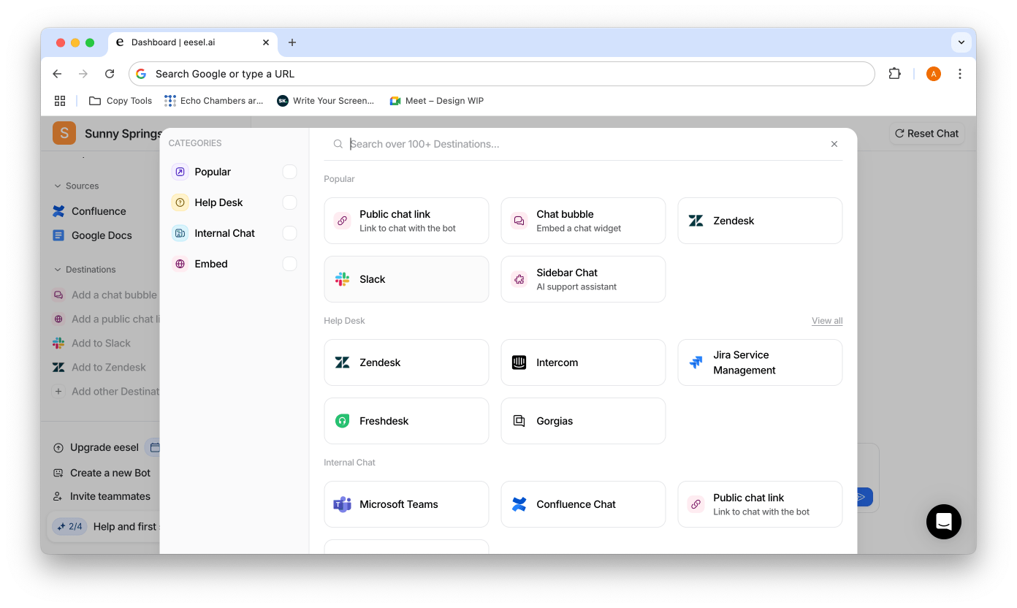The image size is (1017, 608).
Task: Click Public chat link icon under Internal Chat
Action: [696, 504]
